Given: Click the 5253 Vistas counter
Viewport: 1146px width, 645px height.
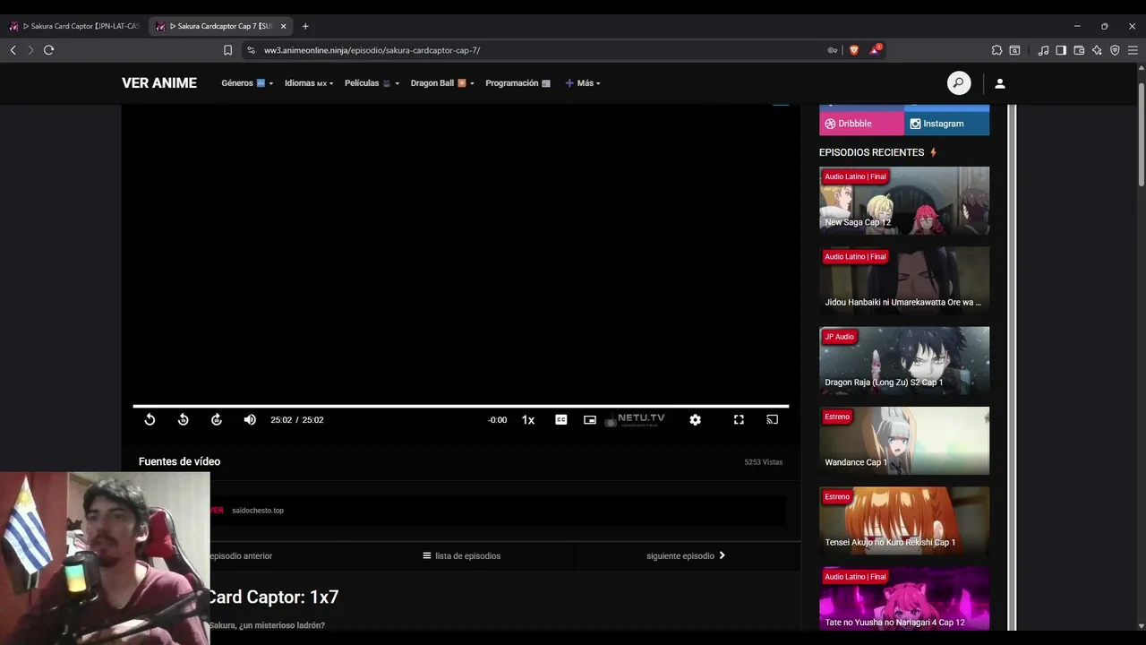Looking at the screenshot, I should coord(764,462).
